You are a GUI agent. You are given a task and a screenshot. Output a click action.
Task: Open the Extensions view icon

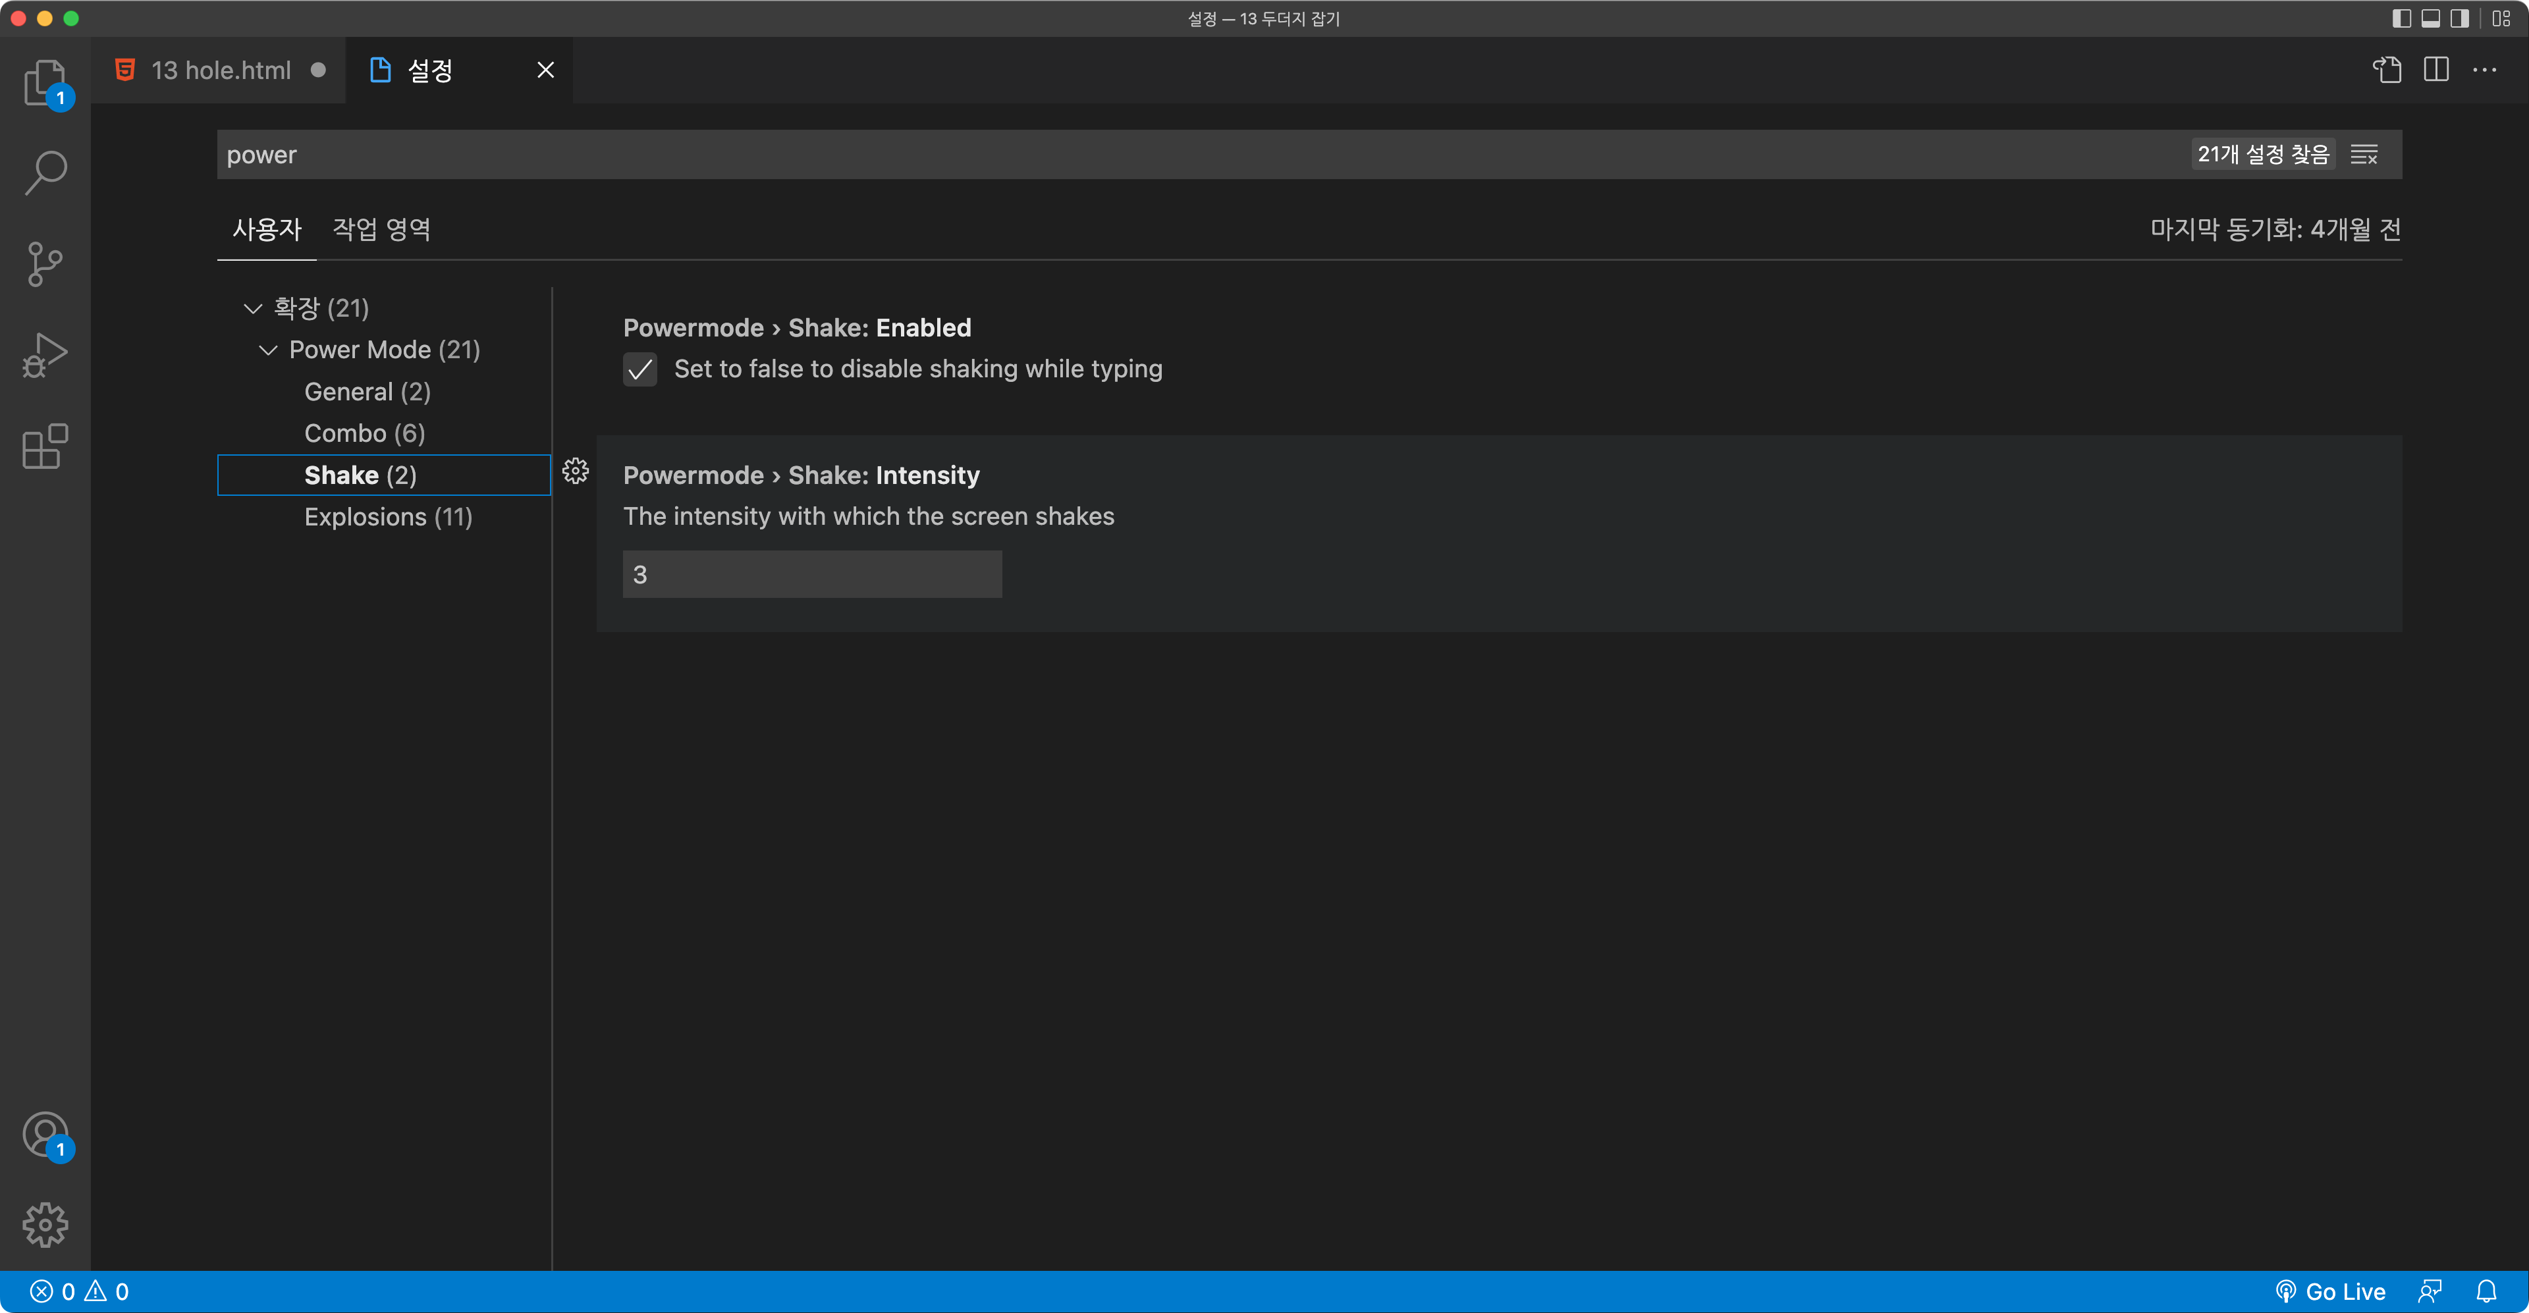[x=44, y=448]
